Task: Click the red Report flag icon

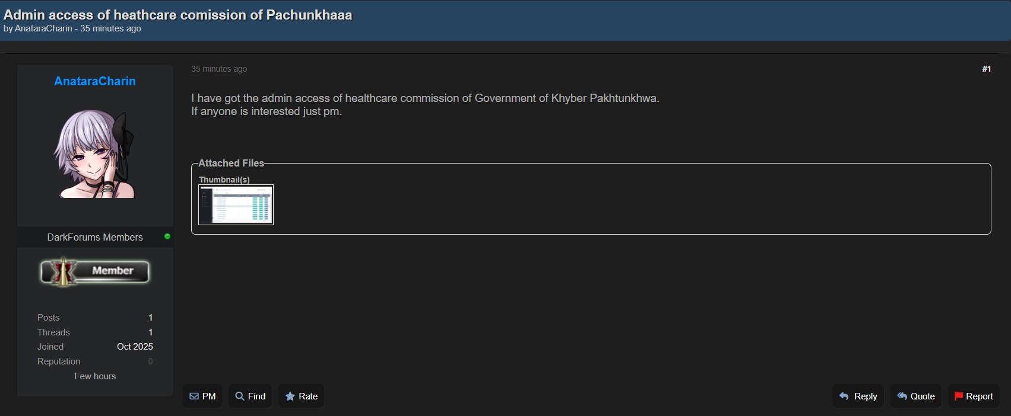Action: (x=958, y=396)
